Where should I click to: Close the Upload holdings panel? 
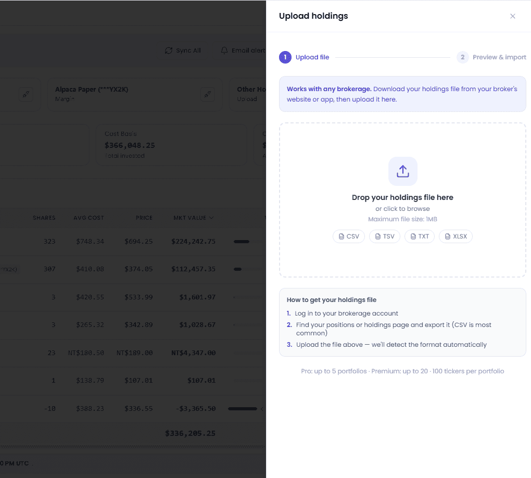click(x=512, y=16)
